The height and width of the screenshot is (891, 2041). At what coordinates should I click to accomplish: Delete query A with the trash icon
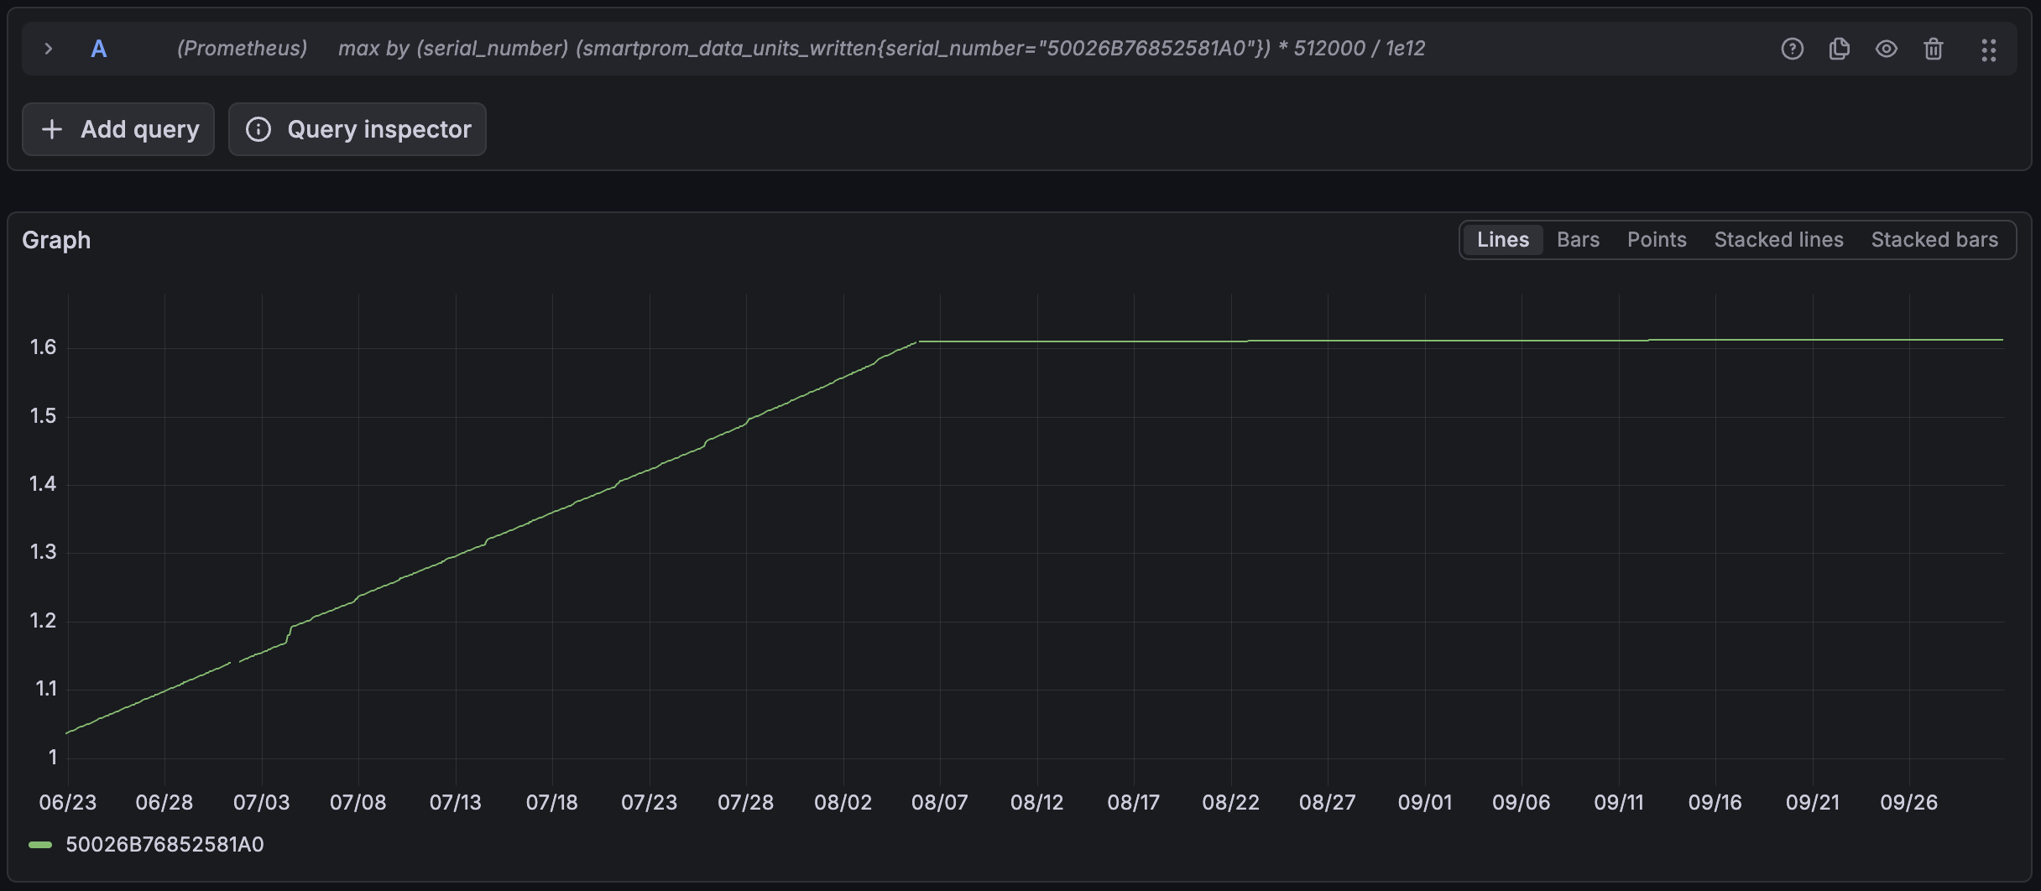tap(1934, 49)
